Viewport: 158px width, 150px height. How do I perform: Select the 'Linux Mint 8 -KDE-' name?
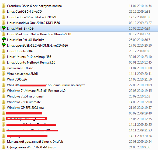(21, 29)
